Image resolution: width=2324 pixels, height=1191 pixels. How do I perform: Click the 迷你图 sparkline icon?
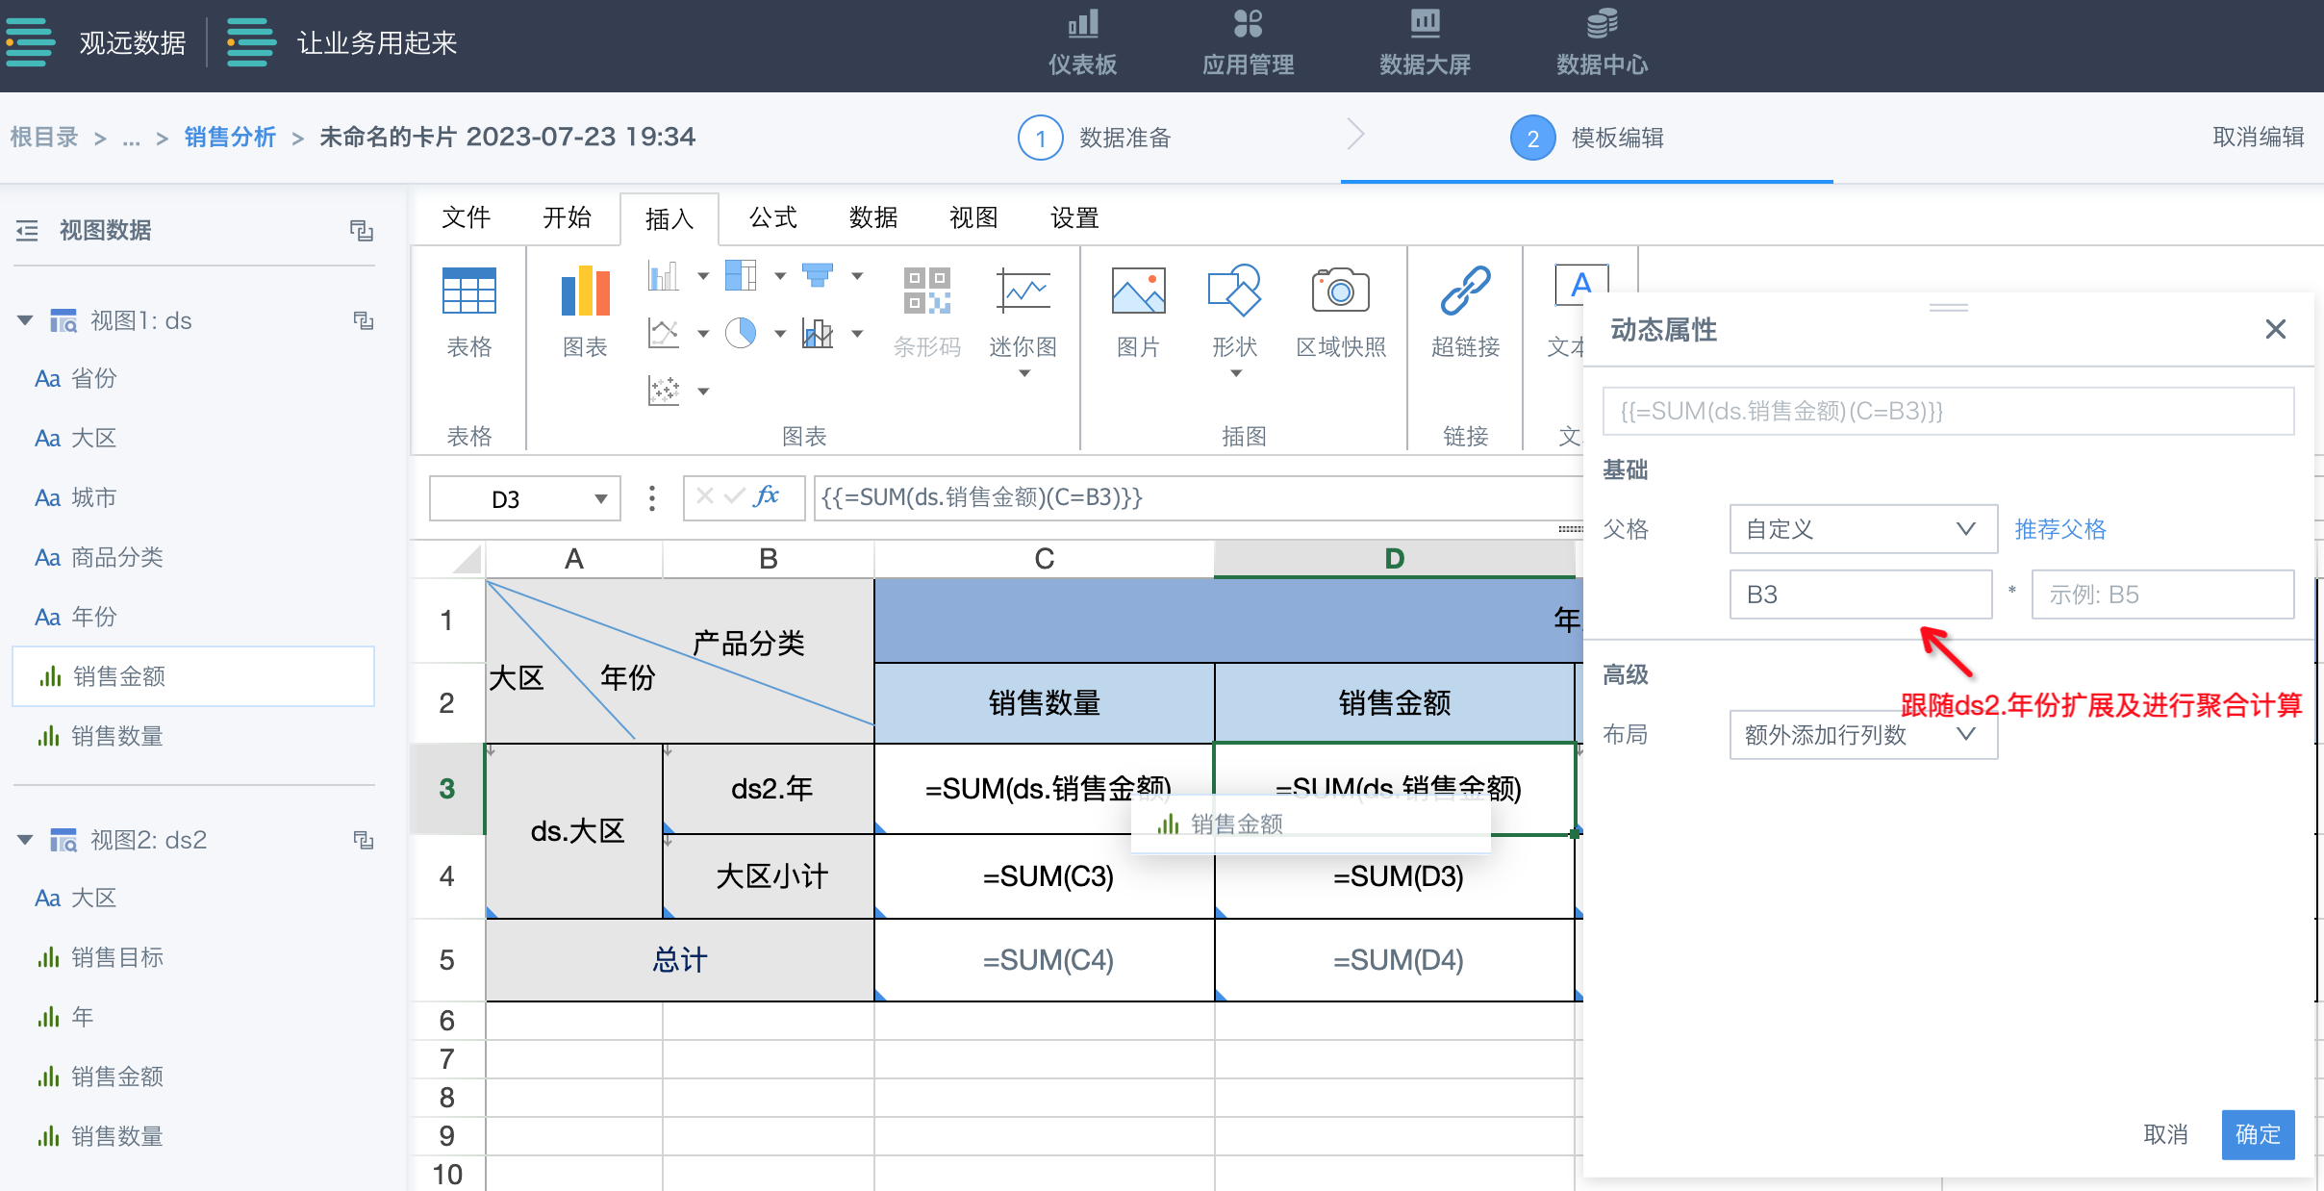pos(1023,292)
